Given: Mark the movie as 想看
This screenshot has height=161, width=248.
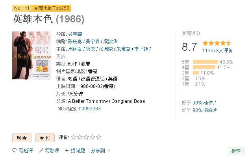Looking at the screenshot, I should click(x=22, y=138).
